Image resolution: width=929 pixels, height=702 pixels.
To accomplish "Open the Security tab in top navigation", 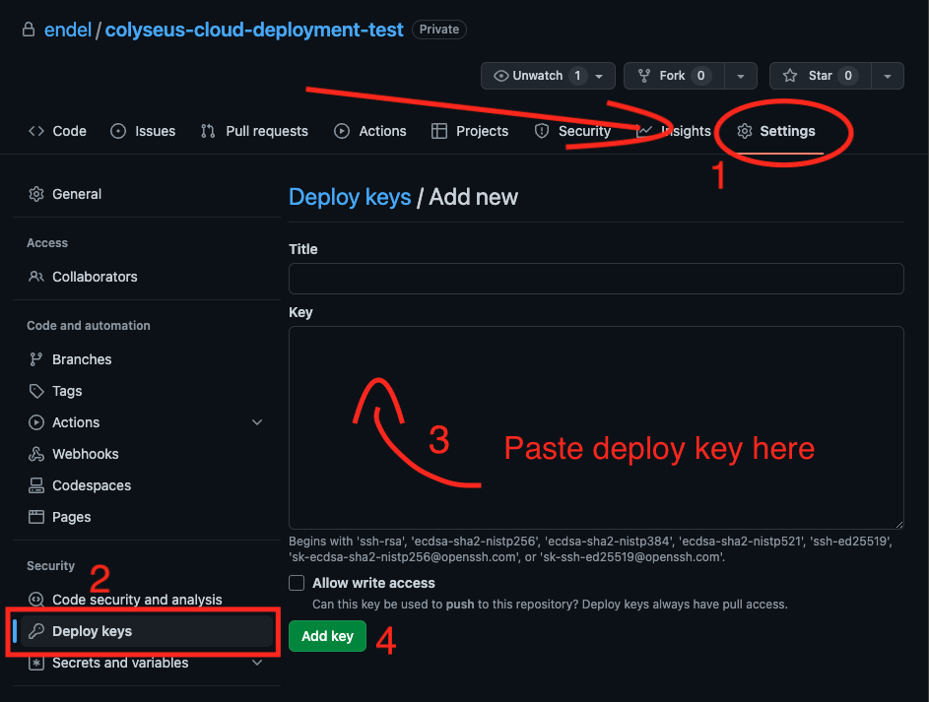I will pyautogui.click(x=573, y=131).
